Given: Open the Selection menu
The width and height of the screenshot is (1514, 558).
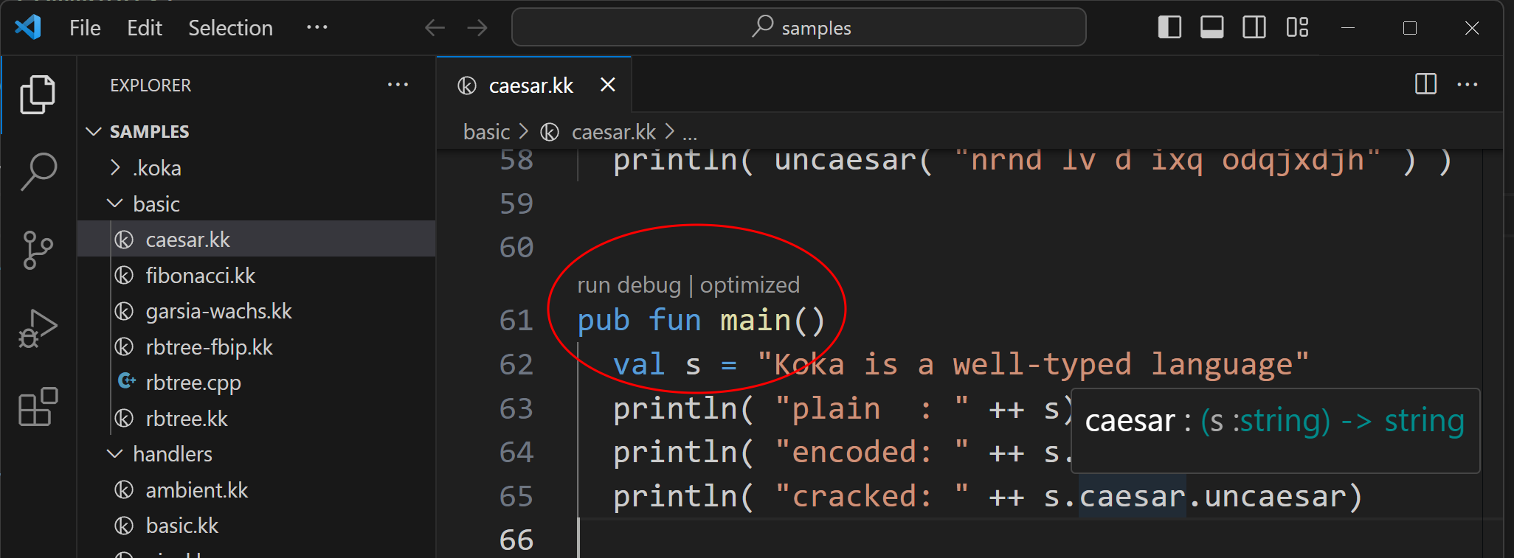Looking at the screenshot, I should pos(230,28).
